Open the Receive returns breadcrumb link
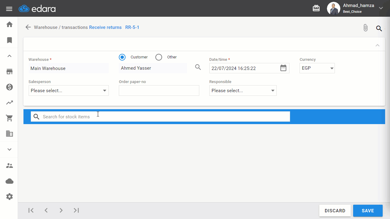Viewport: 390px width, 219px height. click(x=105, y=27)
